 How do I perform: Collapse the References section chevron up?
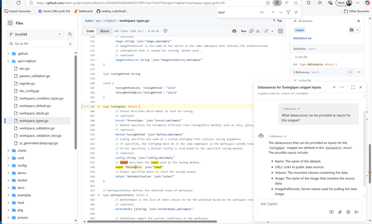pos(350,72)
